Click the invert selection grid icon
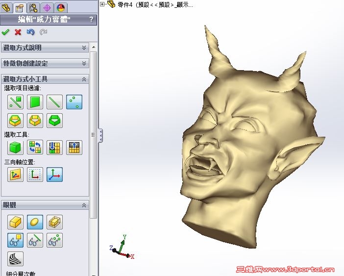Viewport: 344px width, 276px height. click(35, 148)
